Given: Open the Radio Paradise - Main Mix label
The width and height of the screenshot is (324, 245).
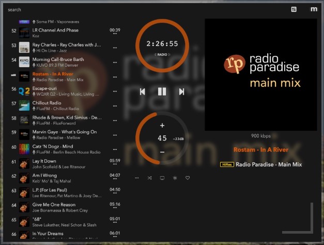Looking at the screenshot, I should [268, 164].
